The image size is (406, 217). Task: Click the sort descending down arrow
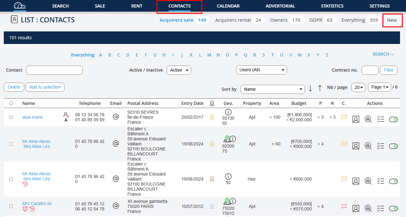[310, 89]
